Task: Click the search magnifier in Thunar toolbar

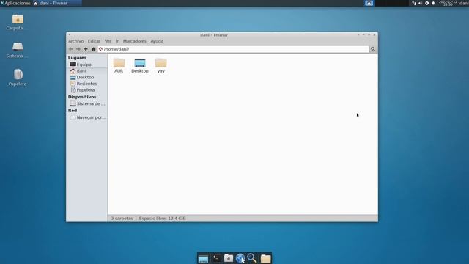Action: (373, 49)
